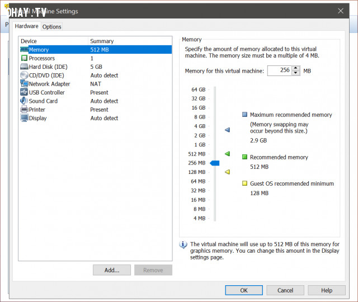Switch to the Options tab
The width and height of the screenshot is (358, 302).
(52, 27)
